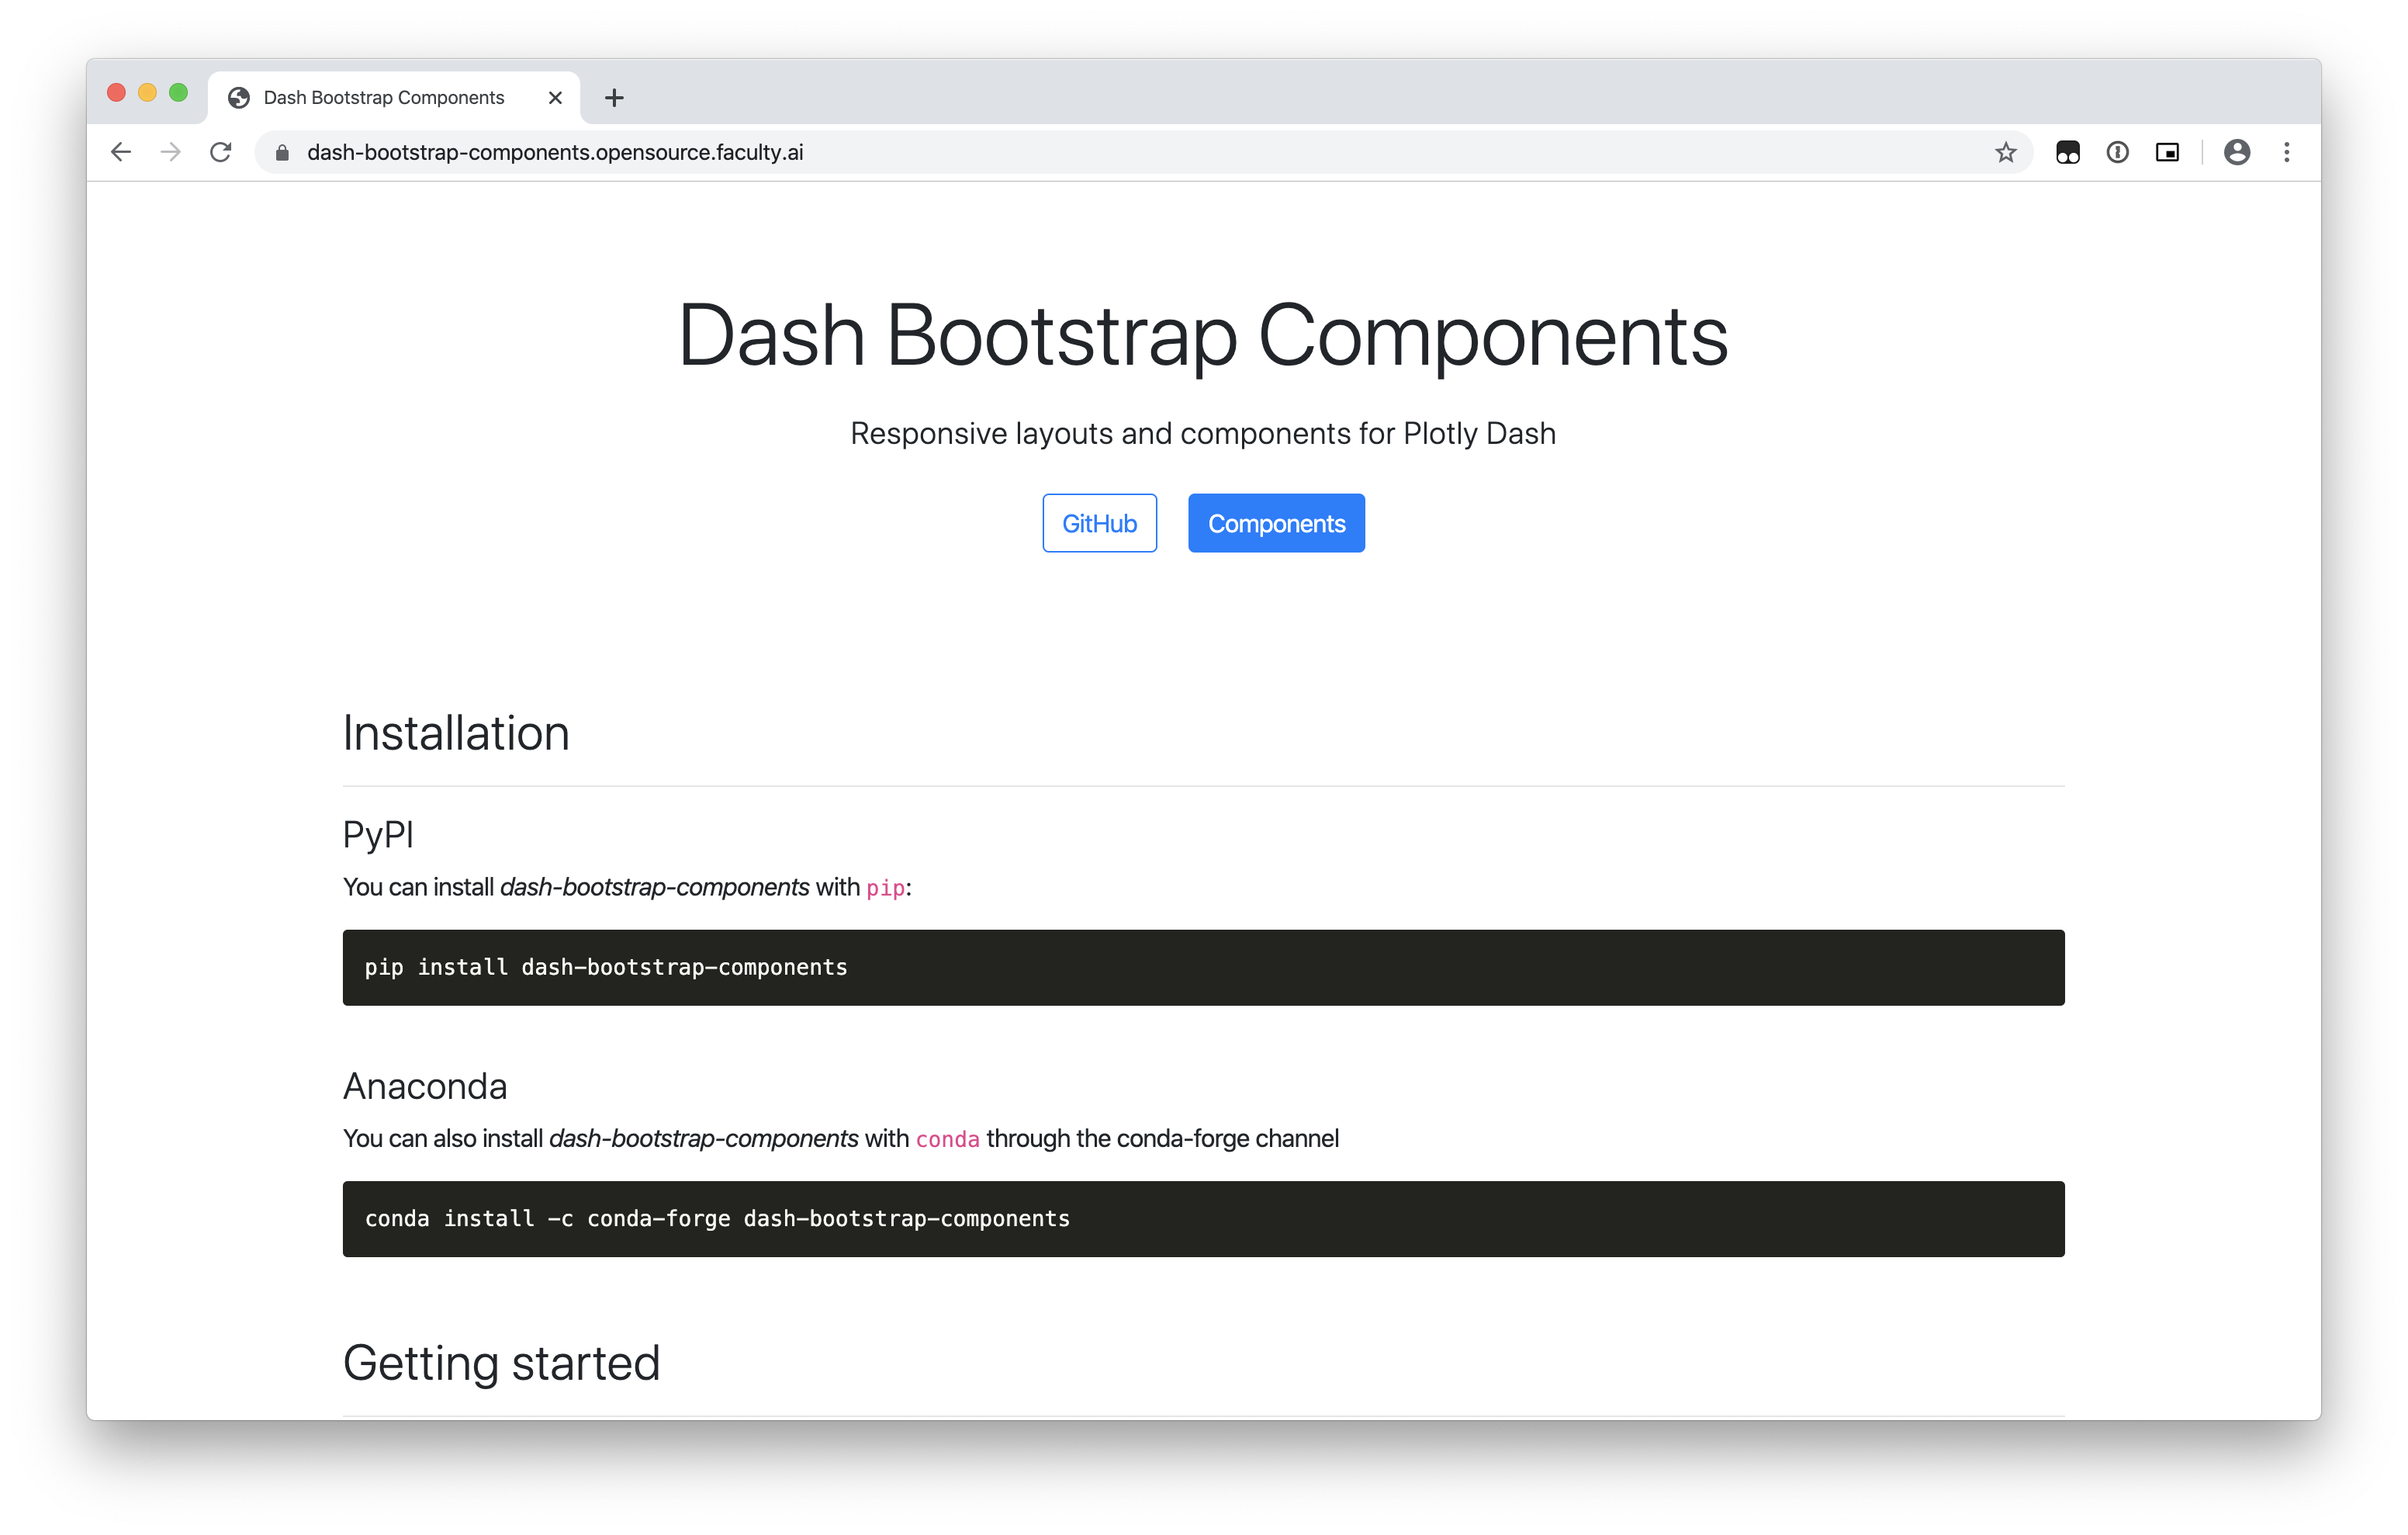Open a new browser tab with the plus button

point(614,97)
